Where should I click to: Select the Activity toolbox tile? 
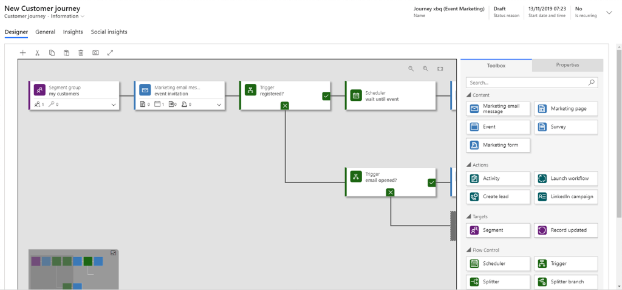coord(498,178)
